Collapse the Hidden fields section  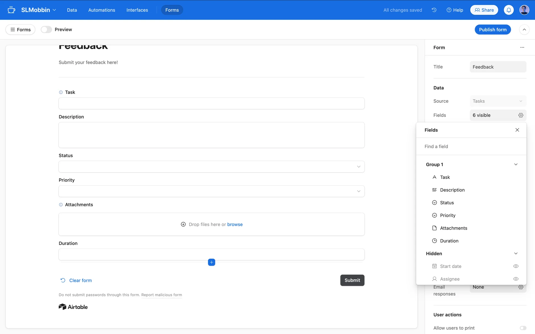pos(516,254)
